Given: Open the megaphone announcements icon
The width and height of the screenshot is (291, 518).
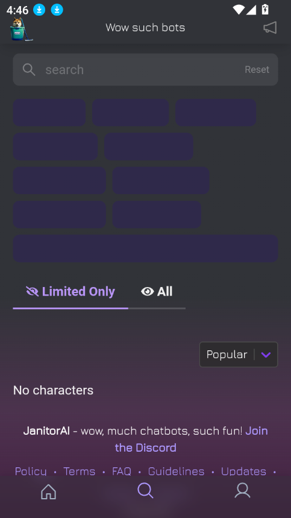Looking at the screenshot, I should [x=270, y=28].
